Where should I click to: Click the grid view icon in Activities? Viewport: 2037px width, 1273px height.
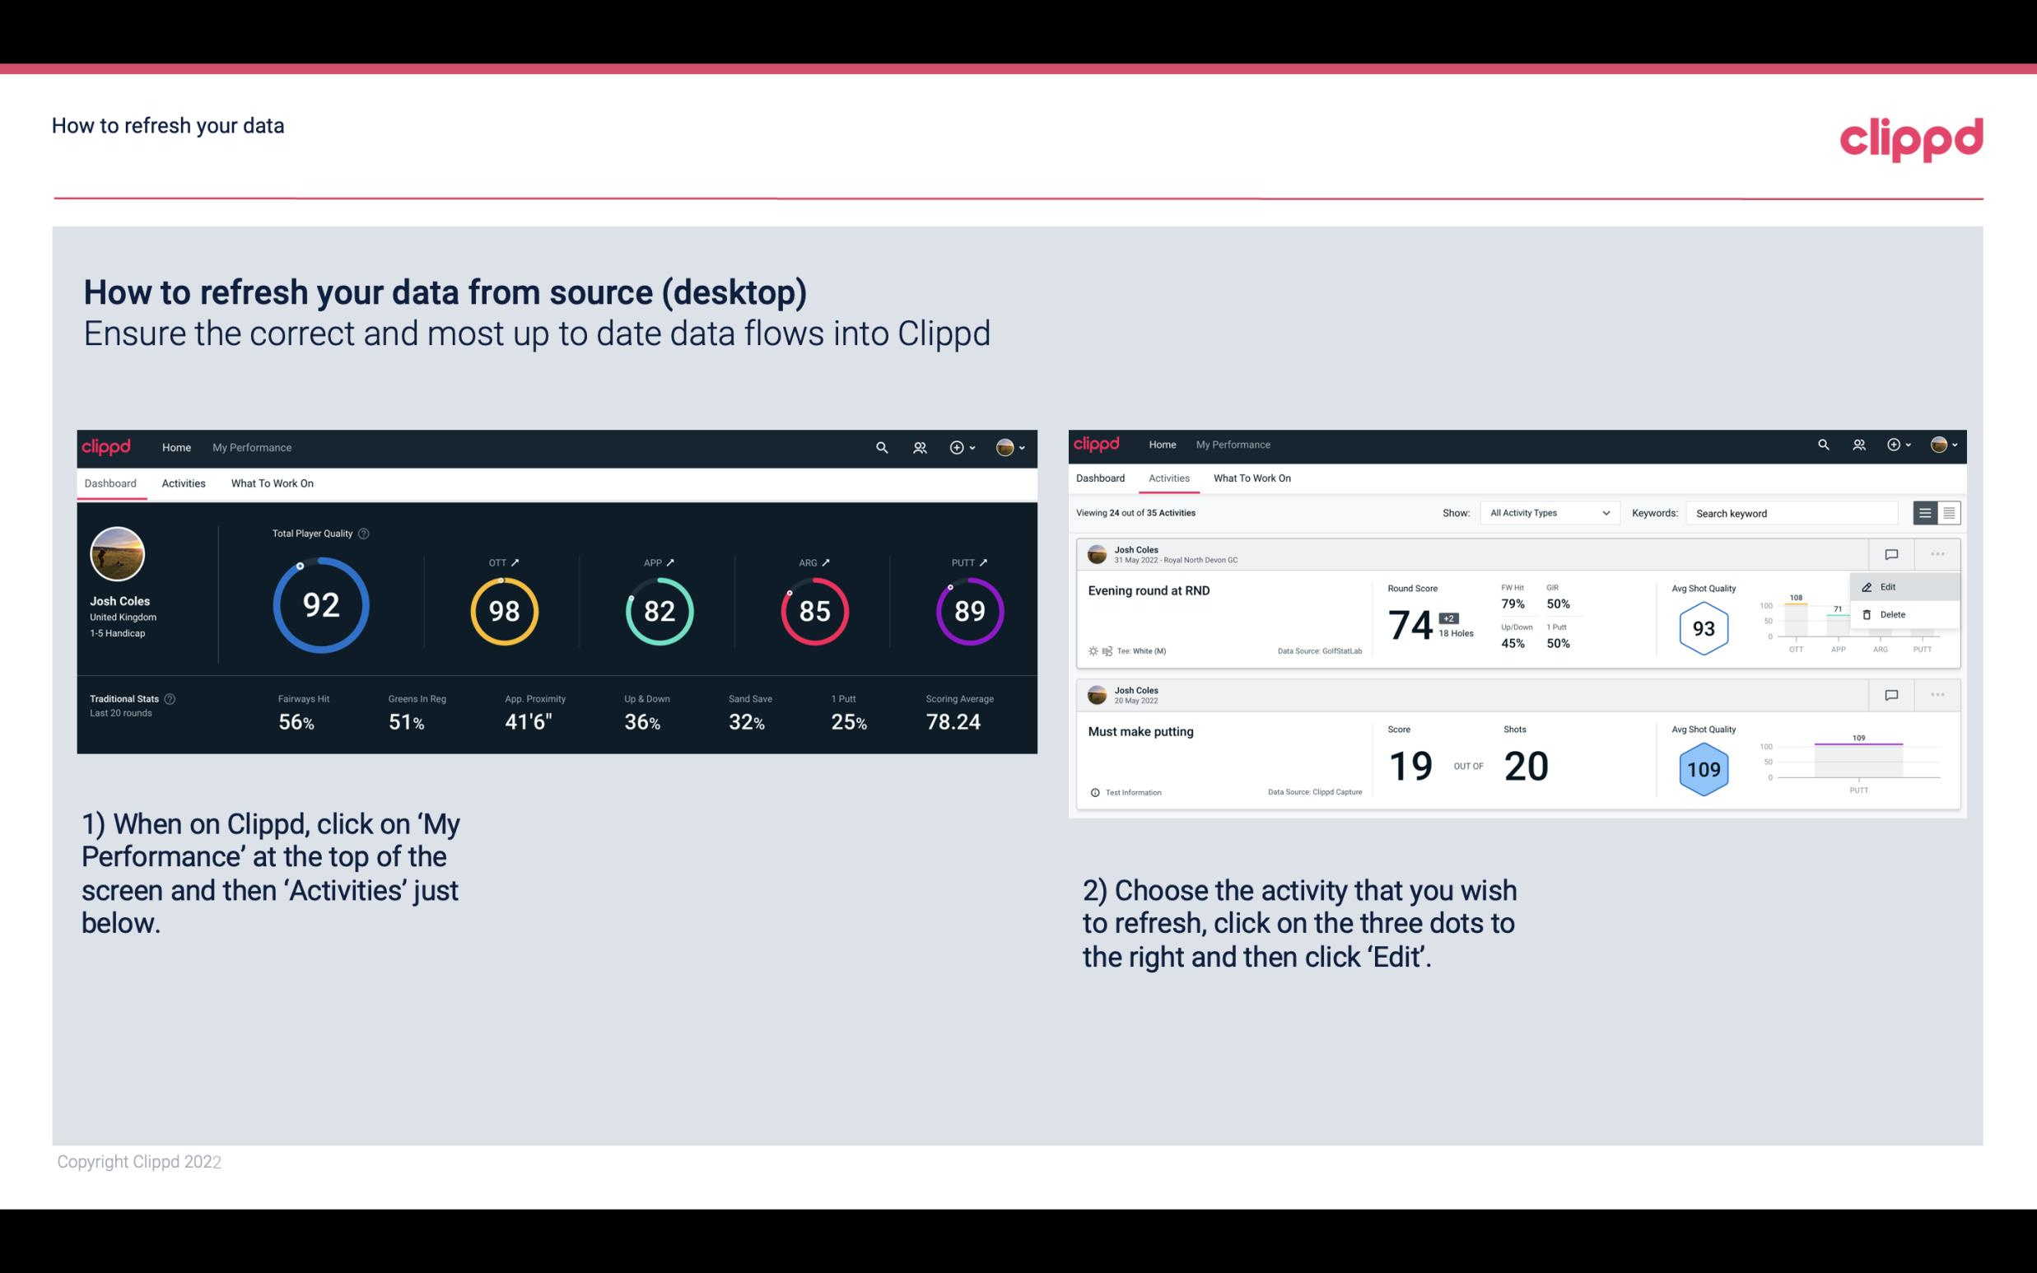click(x=1949, y=512)
